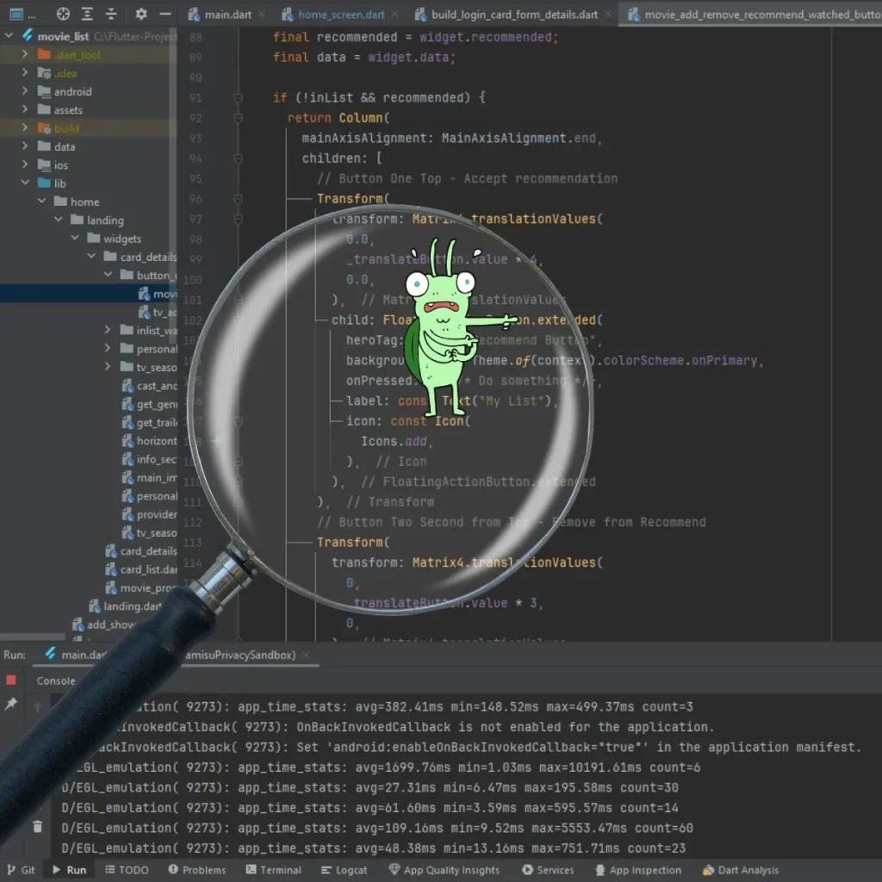
Task: Collapse the landing folder
Action: point(59,220)
